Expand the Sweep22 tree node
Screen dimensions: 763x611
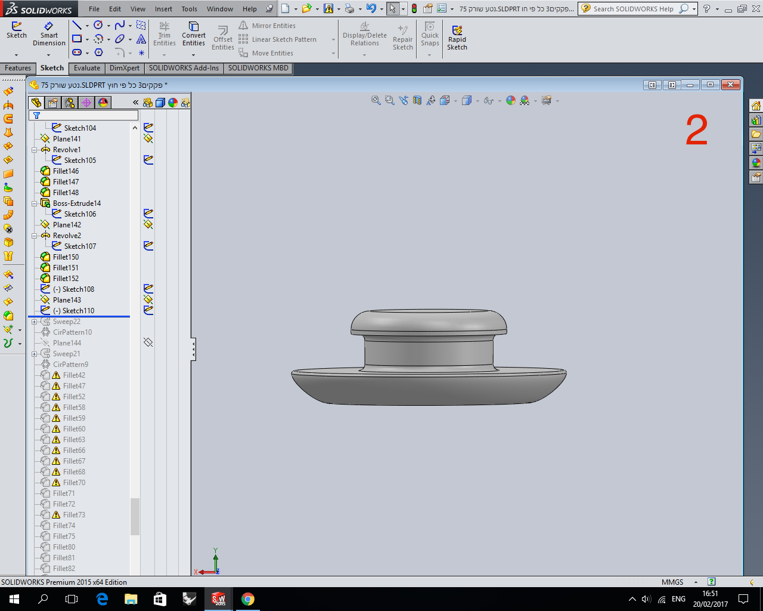click(x=35, y=322)
